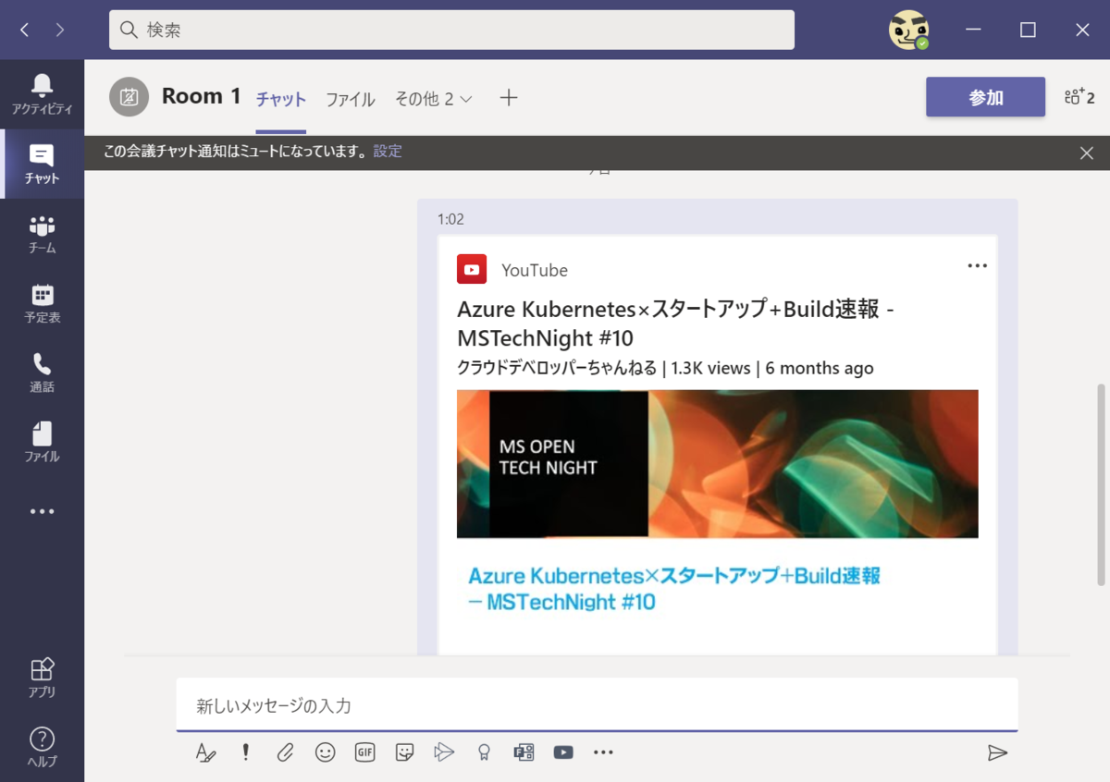1110x782 pixels.
Task: Open 設定 from the mute notification banner
Action: pos(387,151)
